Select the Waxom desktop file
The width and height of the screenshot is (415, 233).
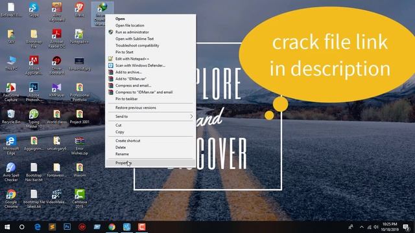[x=79, y=170]
